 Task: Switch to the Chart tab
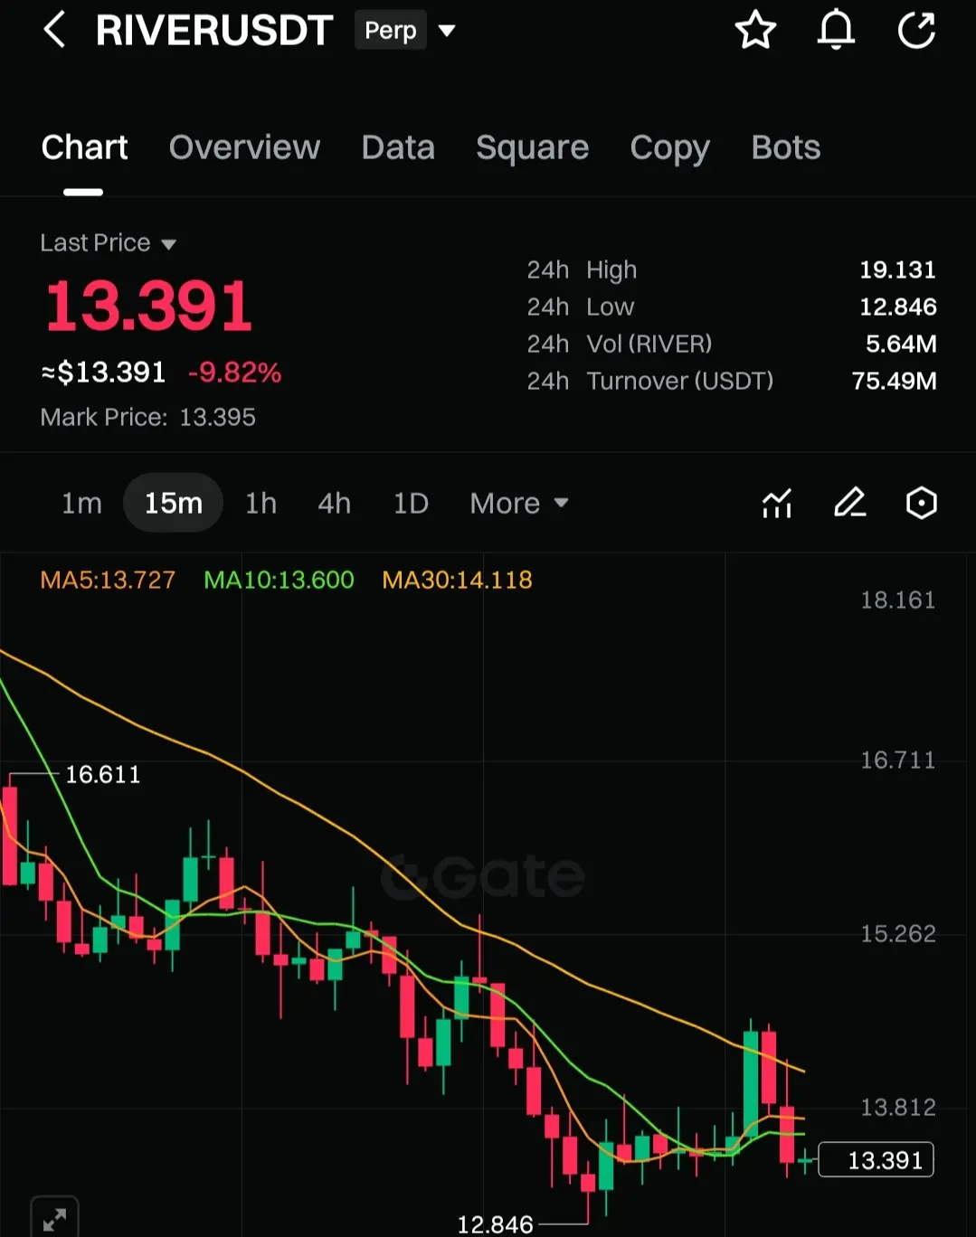click(x=84, y=147)
